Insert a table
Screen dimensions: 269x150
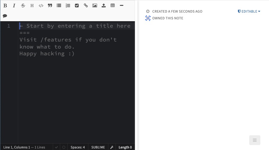tap(112, 6)
